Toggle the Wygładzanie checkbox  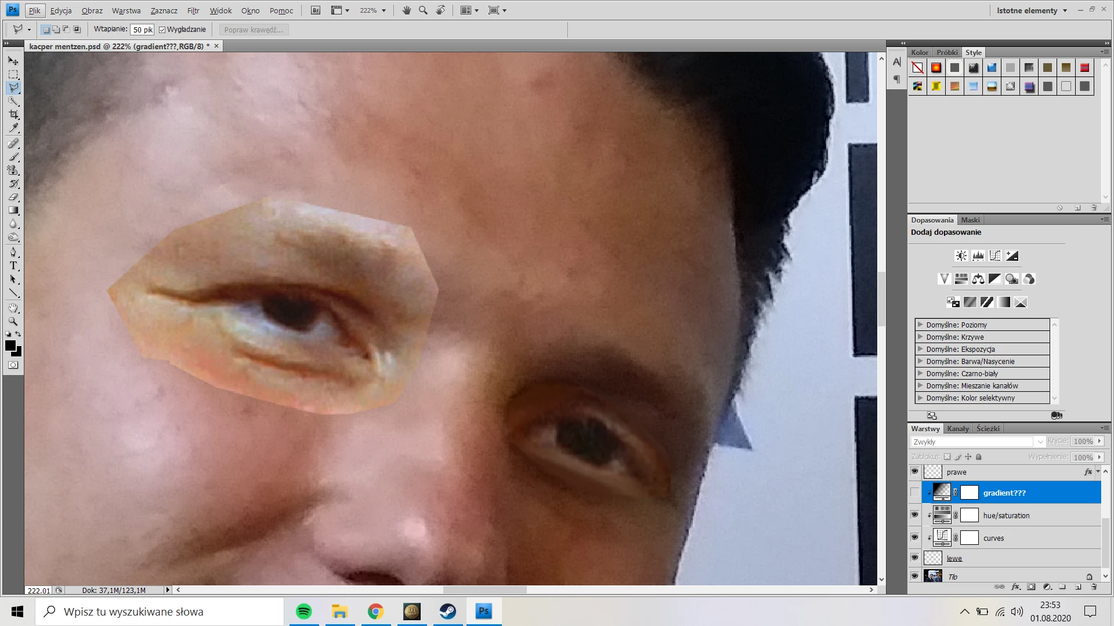point(162,30)
